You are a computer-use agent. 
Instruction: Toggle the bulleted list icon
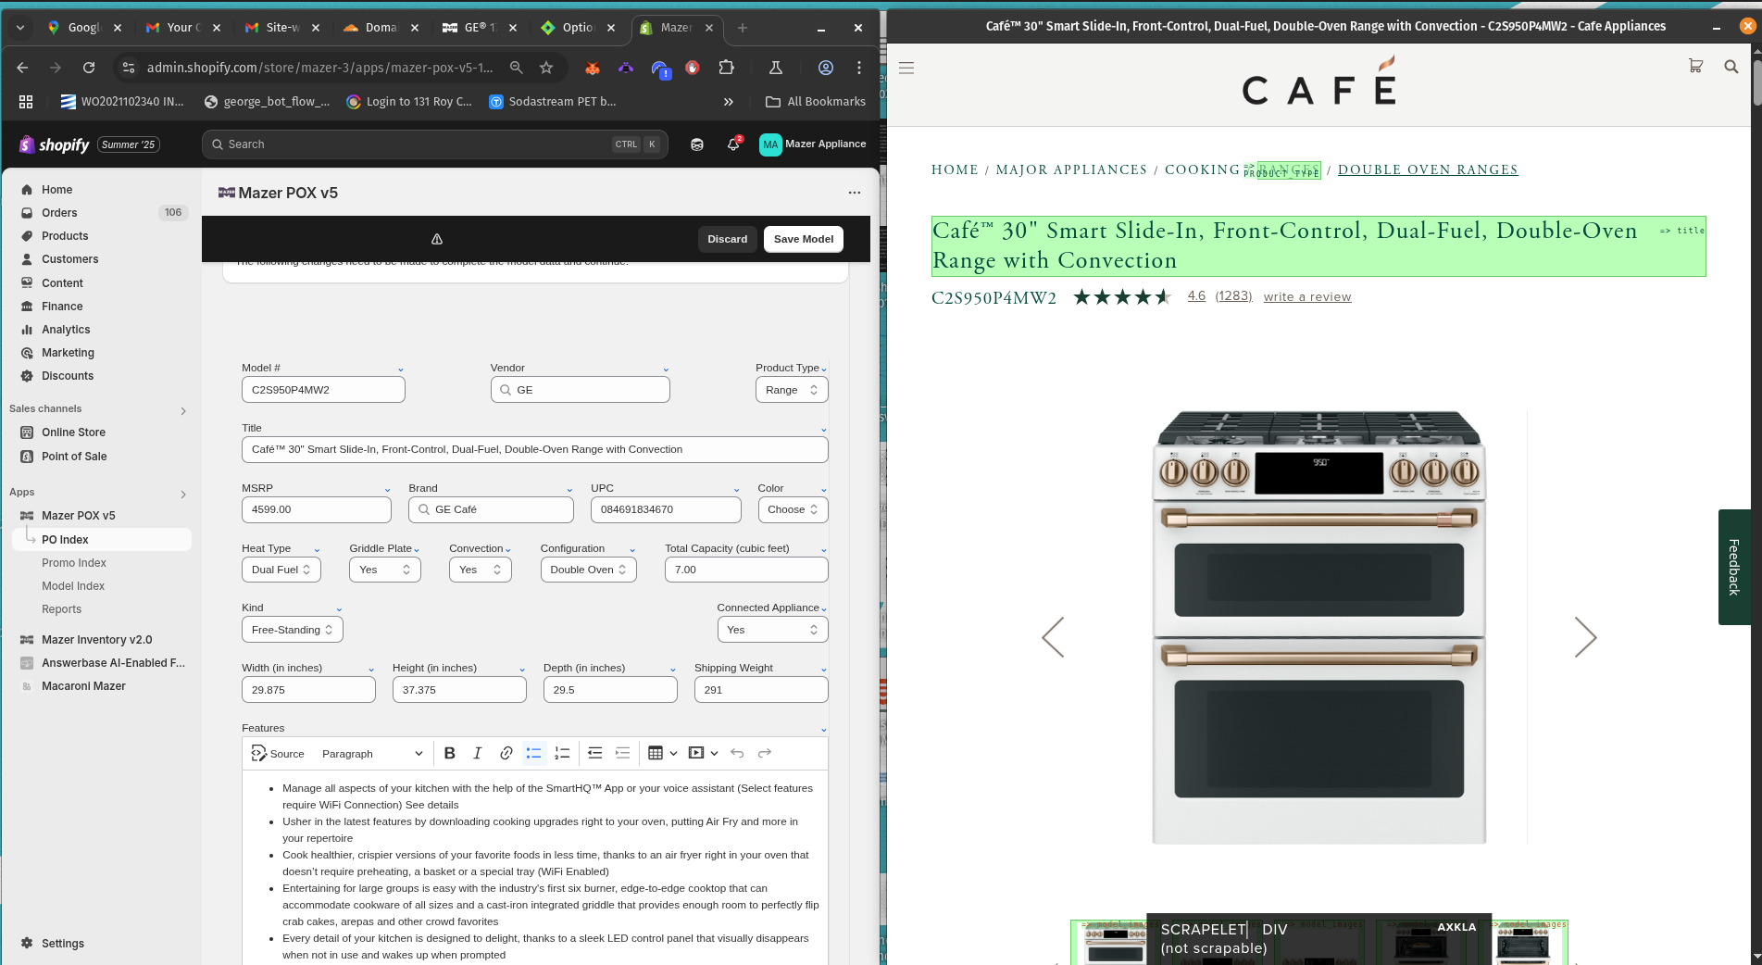(534, 753)
